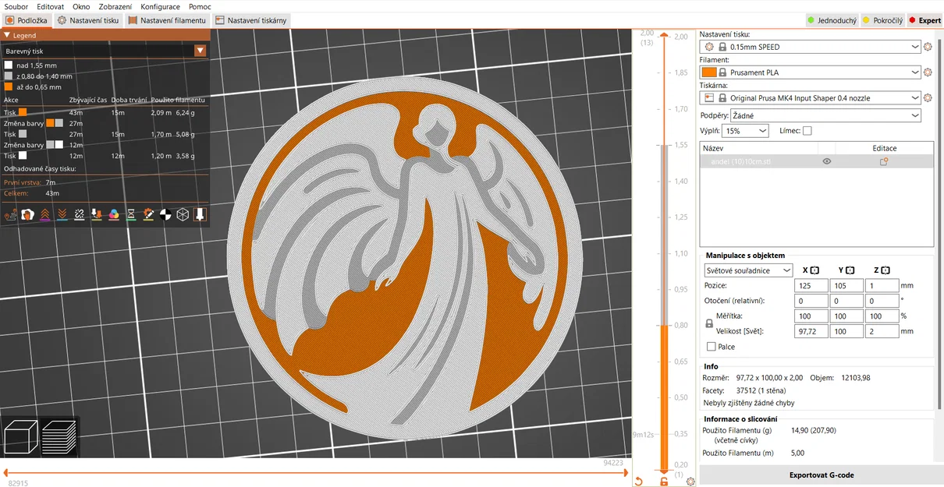
Task: Open Světové souřadnice coordinates dropdown
Action: click(748, 270)
